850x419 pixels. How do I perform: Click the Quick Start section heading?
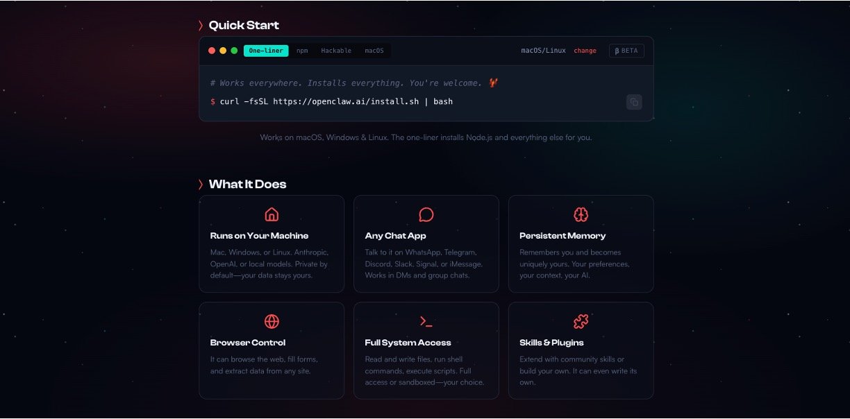tap(244, 26)
